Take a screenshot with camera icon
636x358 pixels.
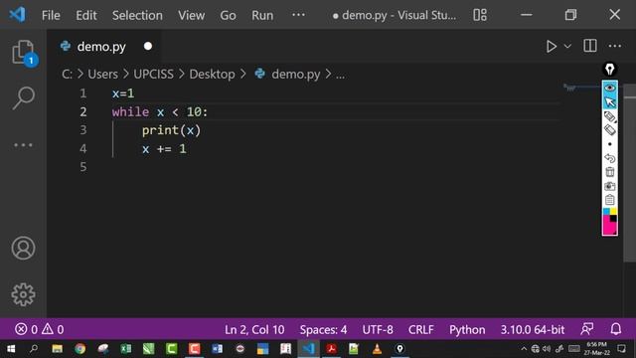tap(609, 186)
